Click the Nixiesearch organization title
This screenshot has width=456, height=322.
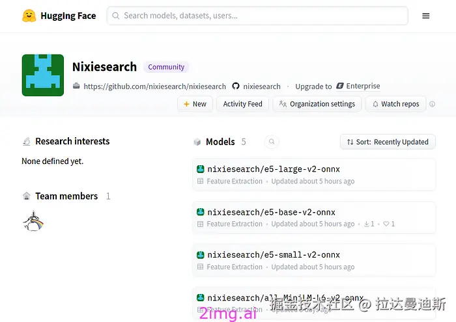pos(104,67)
